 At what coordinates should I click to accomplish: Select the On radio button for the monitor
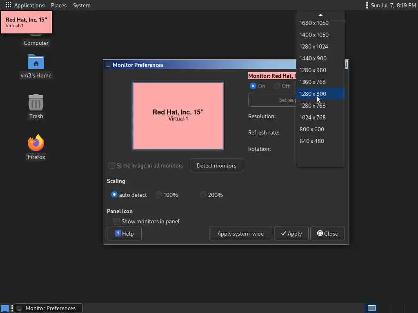pyautogui.click(x=253, y=86)
